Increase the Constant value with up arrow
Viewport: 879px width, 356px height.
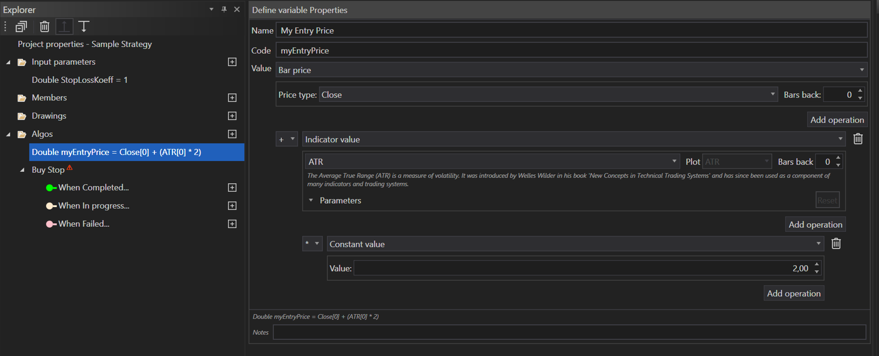[817, 265]
